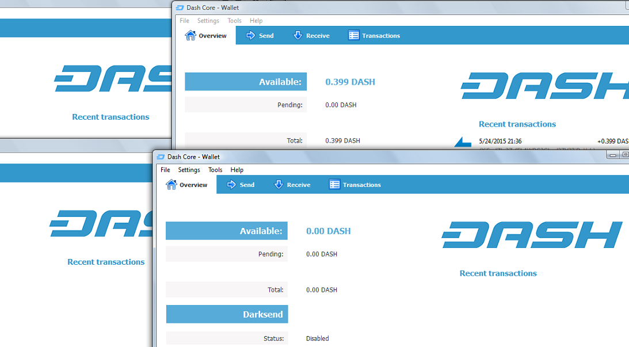
Task: Click available balance 0.399 DASH
Action: pyautogui.click(x=350, y=82)
